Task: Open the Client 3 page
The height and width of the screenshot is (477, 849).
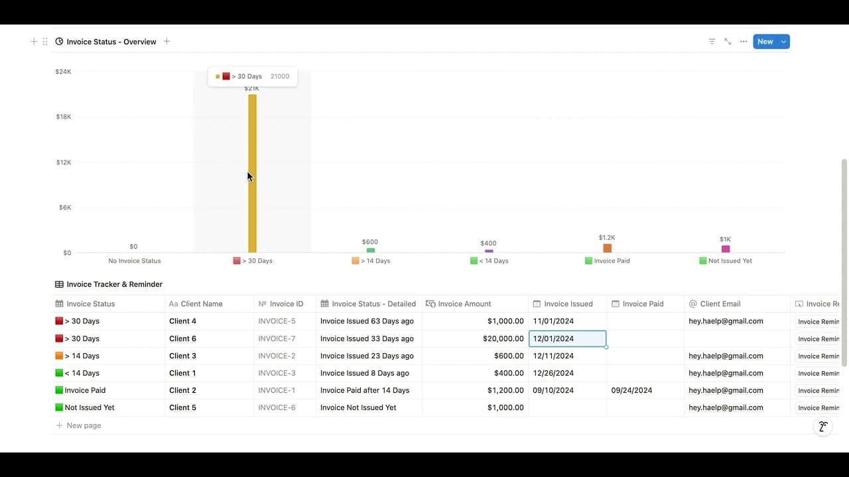Action: [182, 356]
